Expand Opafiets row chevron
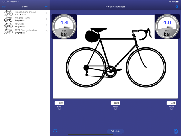This screenshot has height=136, width=181. (x=47, y=25)
